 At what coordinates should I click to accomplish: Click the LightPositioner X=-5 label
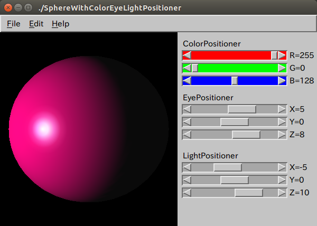point(298,167)
